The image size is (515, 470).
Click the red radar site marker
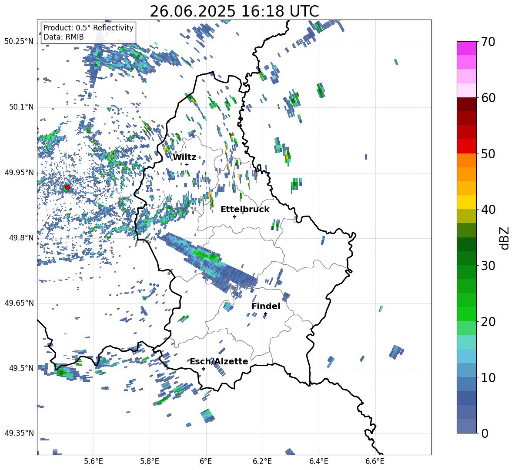(x=67, y=187)
